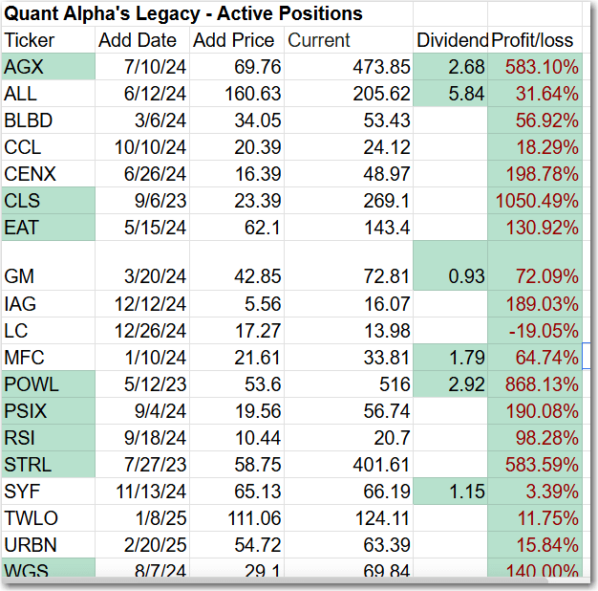Click the -19.05% loss cell for LC
The image size is (598, 591).
coord(535,331)
